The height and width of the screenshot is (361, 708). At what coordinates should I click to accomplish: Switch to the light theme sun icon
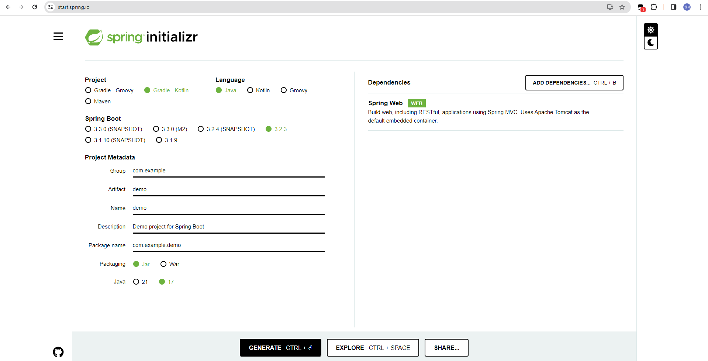click(x=650, y=30)
